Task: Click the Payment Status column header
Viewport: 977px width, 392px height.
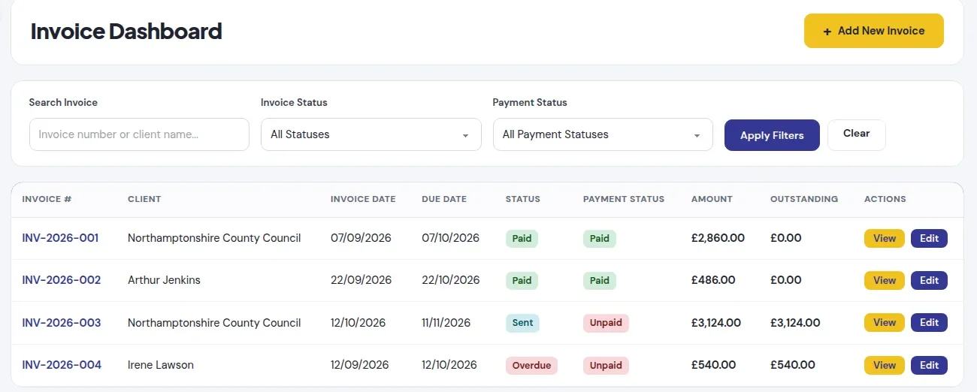Action: (624, 199)
